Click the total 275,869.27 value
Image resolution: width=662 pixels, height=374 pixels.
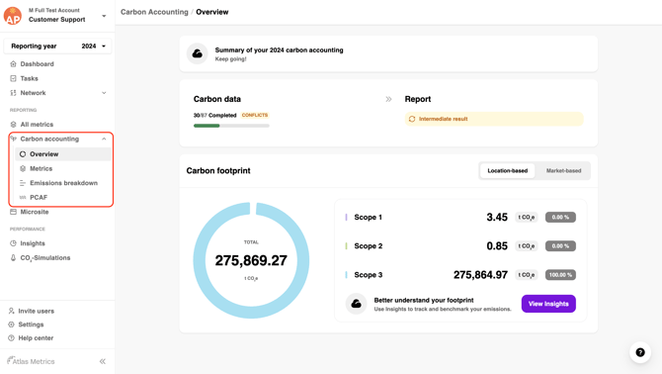(x=251, y=260)
